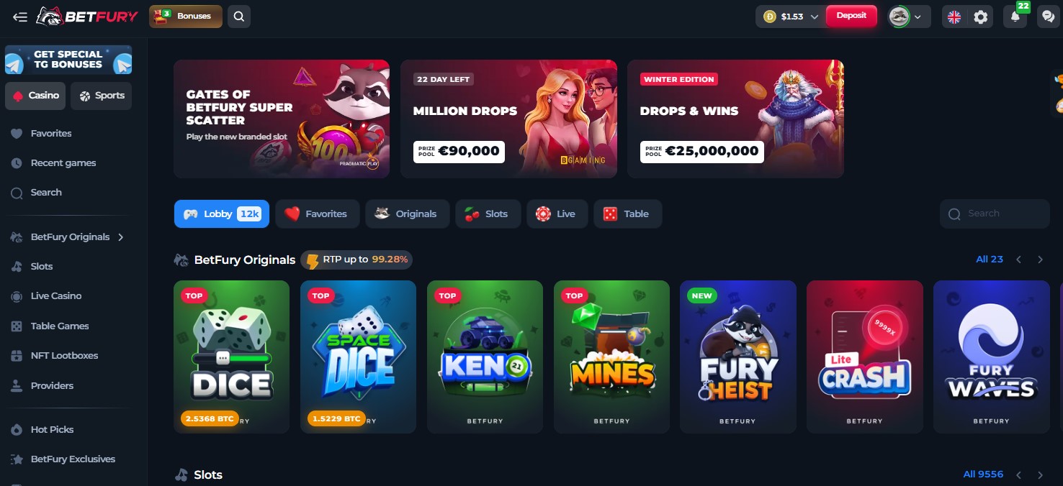
Task: Show next BetFury Originals games arrow
Action: (x=1040, y=260)
